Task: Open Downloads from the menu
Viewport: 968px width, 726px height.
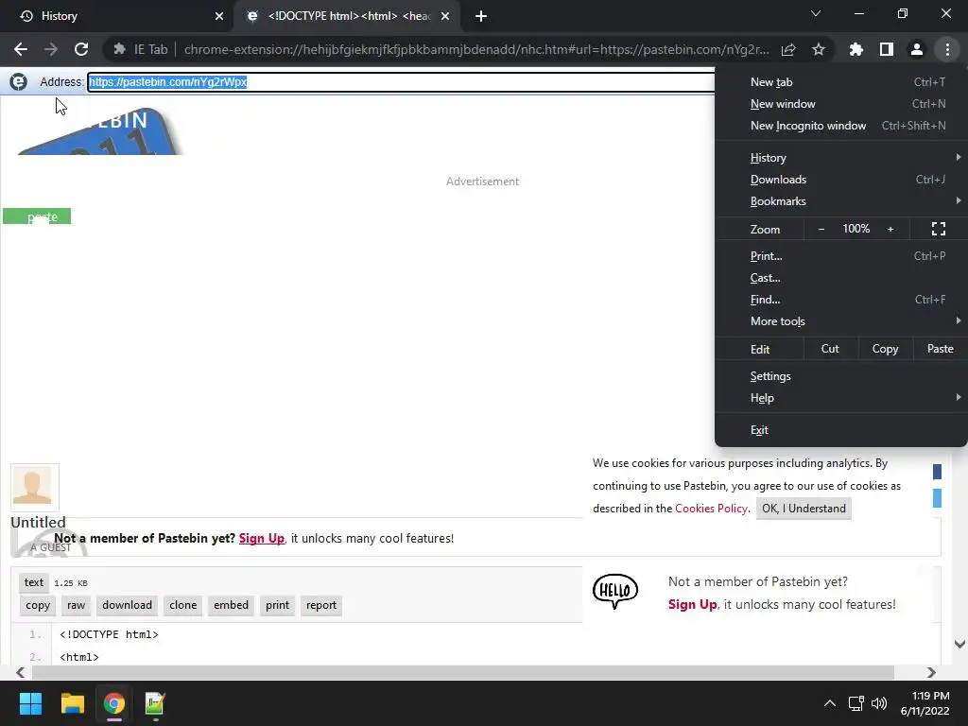Action: tap(840, 179)
